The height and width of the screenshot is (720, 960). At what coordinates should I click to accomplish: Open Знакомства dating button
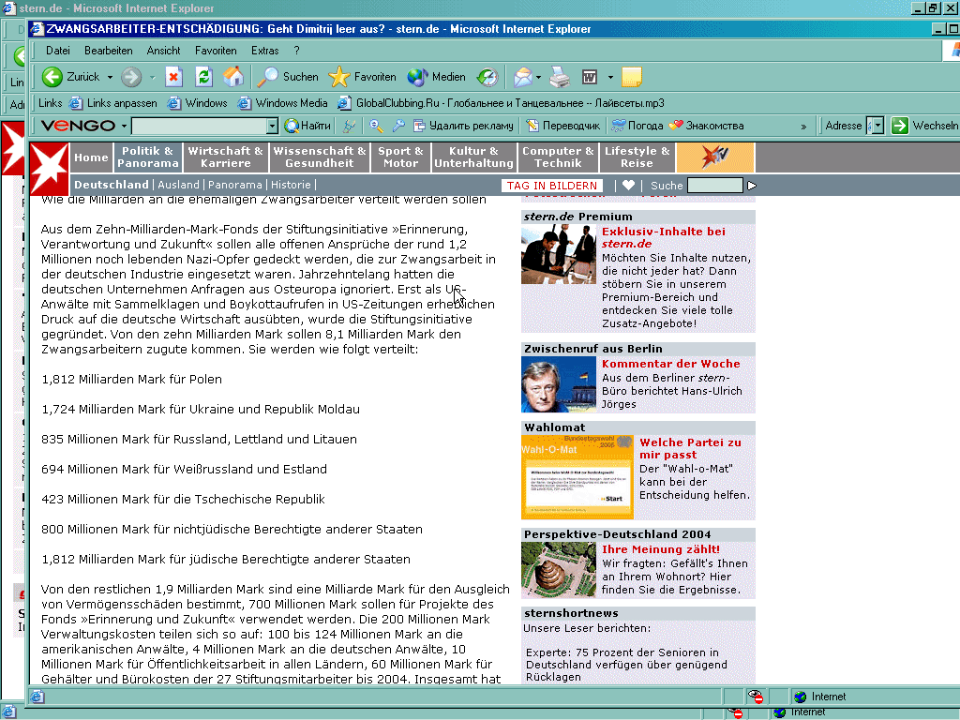point(706,126)
